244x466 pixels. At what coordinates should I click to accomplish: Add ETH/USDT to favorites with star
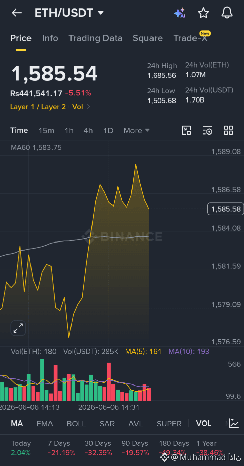(x=203, y=13)
